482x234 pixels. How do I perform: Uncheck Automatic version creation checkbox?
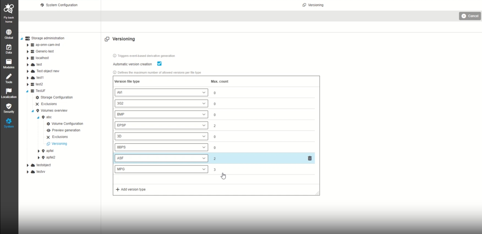pyautogui.click(x=159, y=64)
